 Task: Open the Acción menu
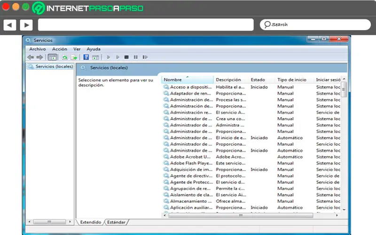[60, 49]
